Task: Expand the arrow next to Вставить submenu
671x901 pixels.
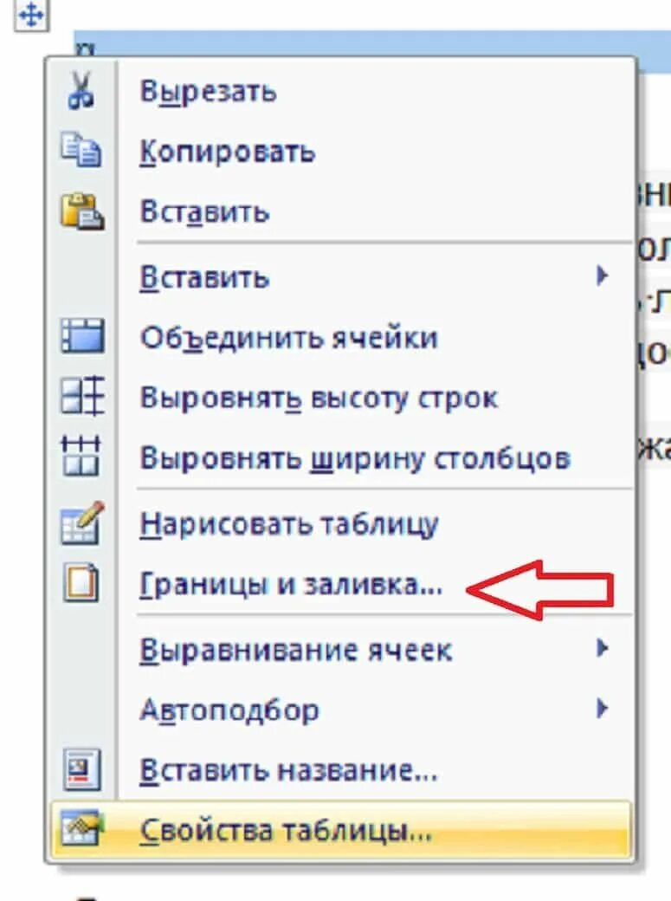Action: pos(602,275)
